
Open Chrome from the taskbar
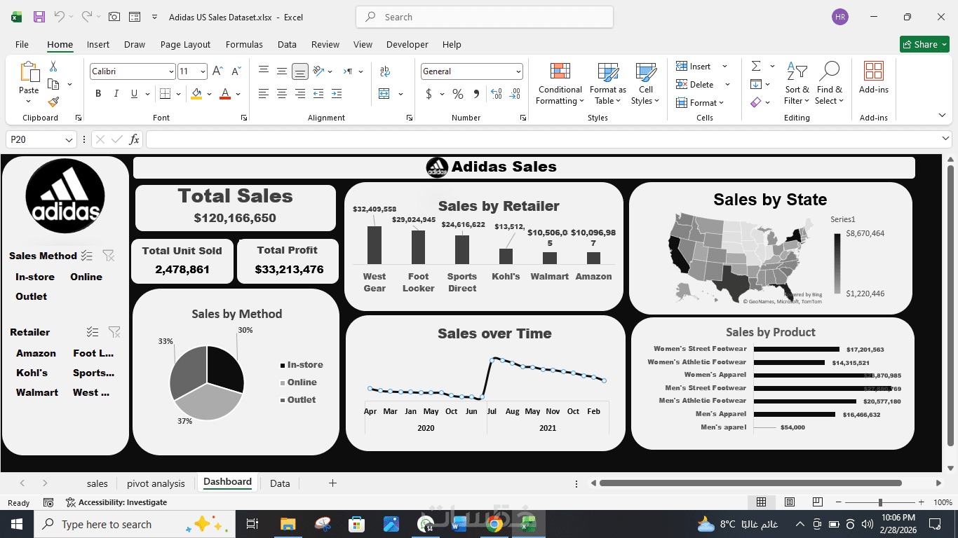point(494,524)
